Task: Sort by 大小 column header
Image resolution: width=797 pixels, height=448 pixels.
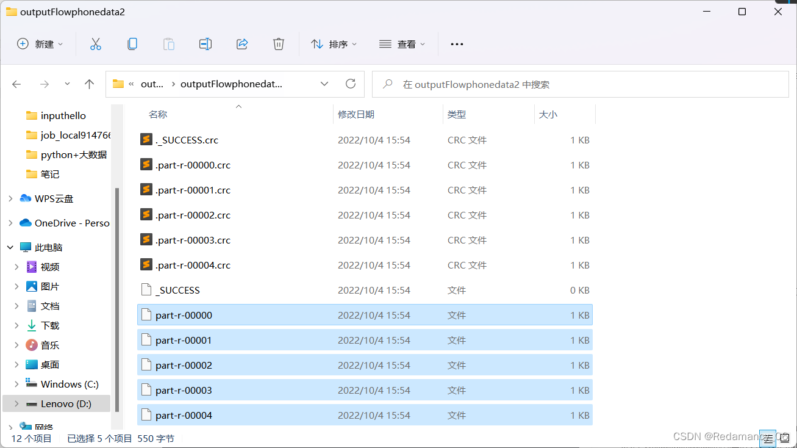Action: click(548, 114)
